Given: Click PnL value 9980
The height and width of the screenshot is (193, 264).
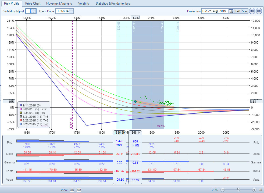Looking at the screenshot, I should pyautogui.click(x=27, y=144).
